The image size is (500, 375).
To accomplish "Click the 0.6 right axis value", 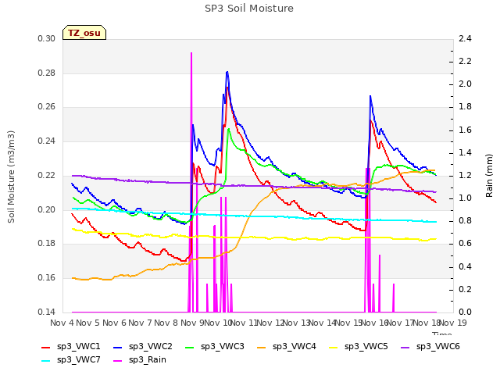I will coord(465,244).
